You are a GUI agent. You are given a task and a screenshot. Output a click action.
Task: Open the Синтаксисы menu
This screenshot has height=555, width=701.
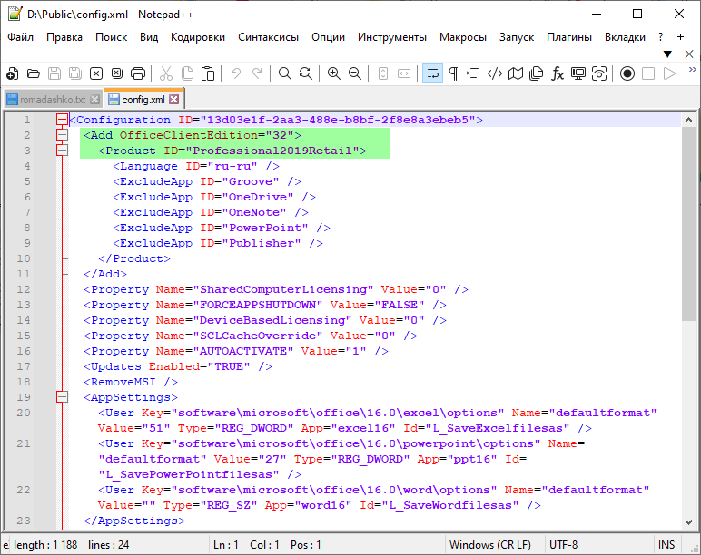coord(268,37)
